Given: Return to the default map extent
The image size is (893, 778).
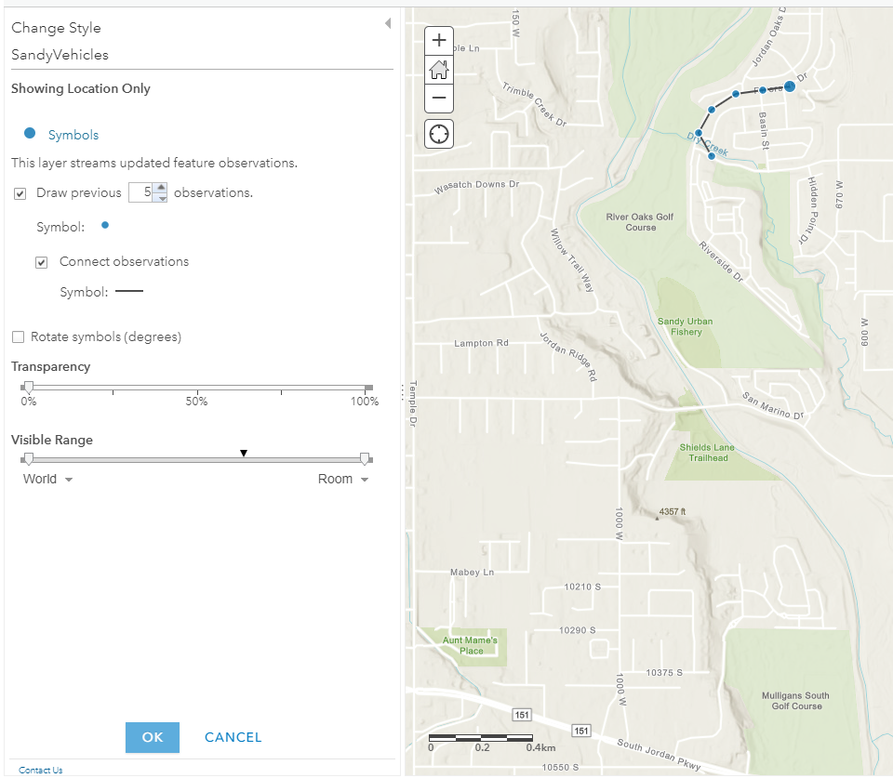Looking at the screenshot, I should pyautogui.click(x=438, y=69).
